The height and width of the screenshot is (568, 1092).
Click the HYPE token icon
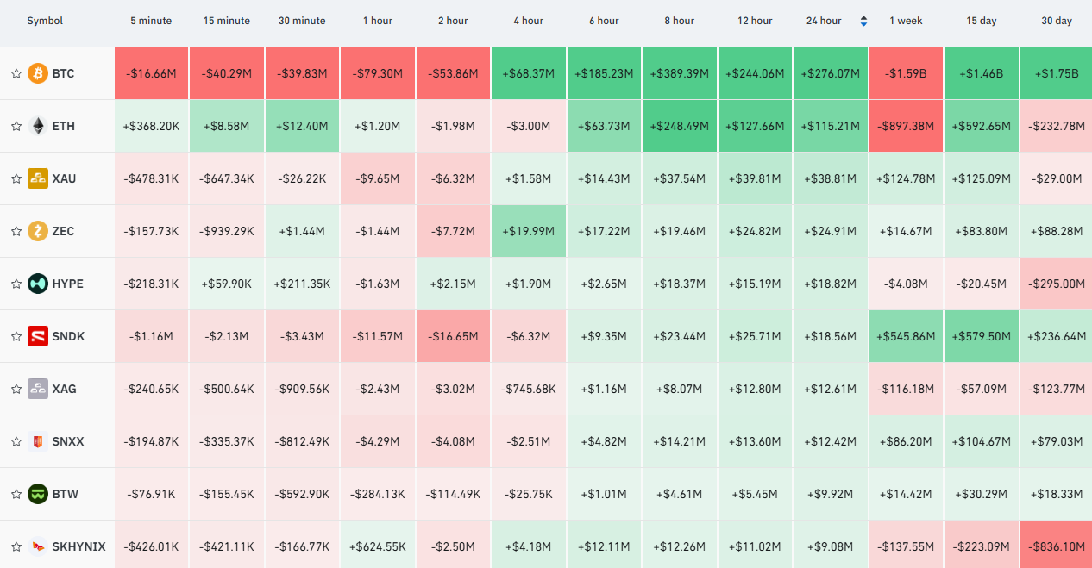(37, 284)
